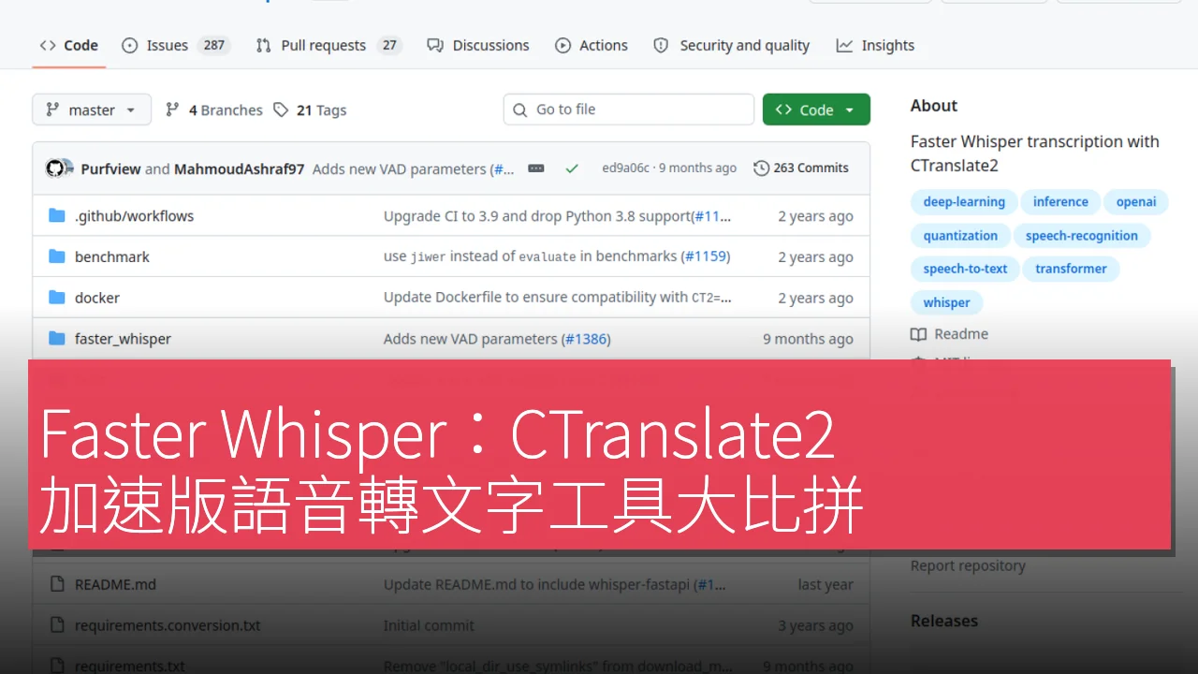
Task: Click the Security shield icon
Action: [661, 45]
